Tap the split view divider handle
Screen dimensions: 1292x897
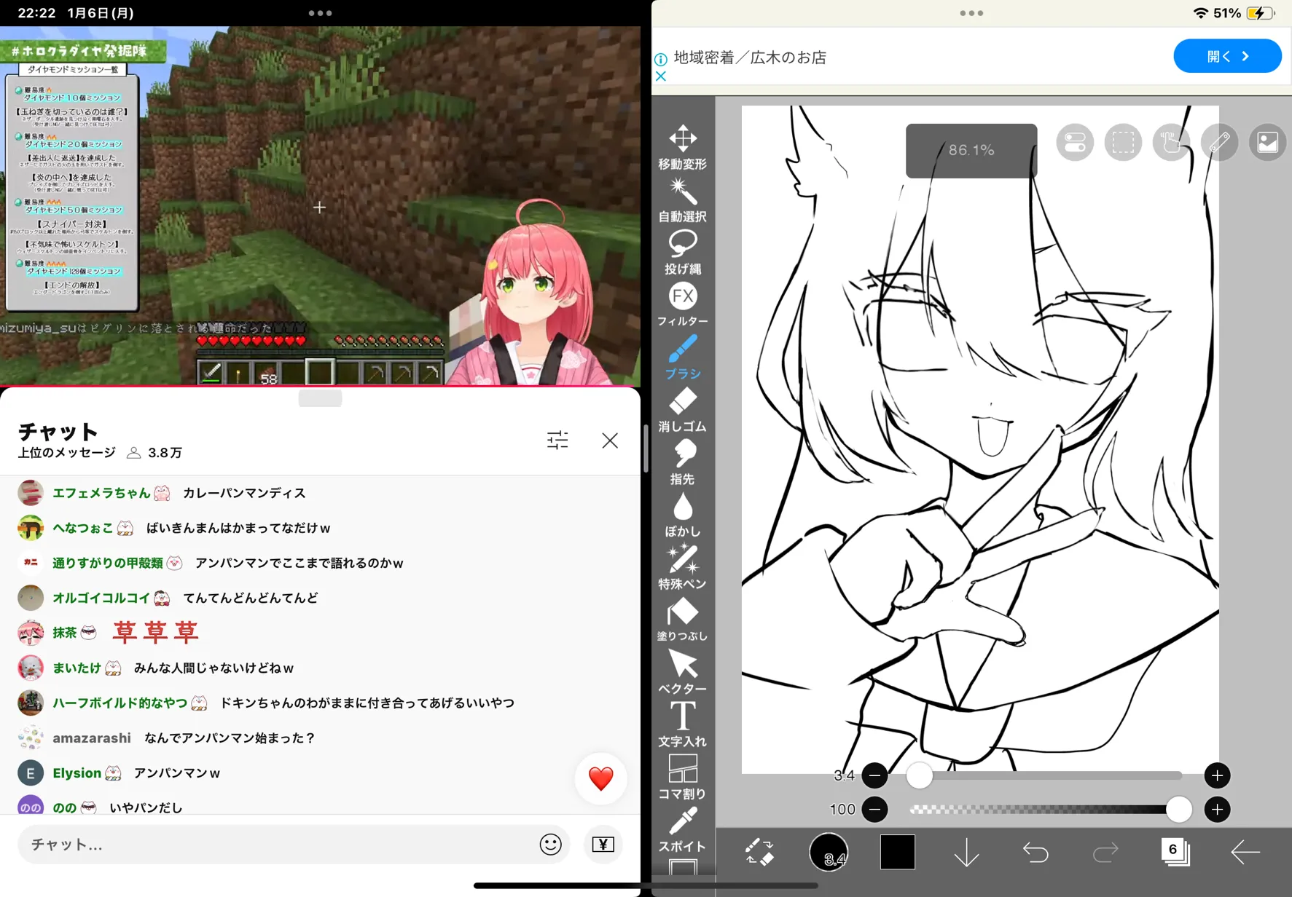(x=646, y=448)
